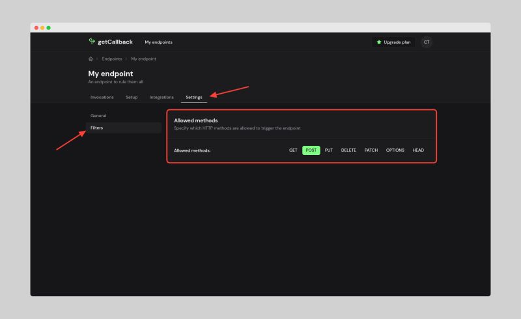The image size is (521, 319).
Task: Close the window with the red button
Action: tap(36, 28)
